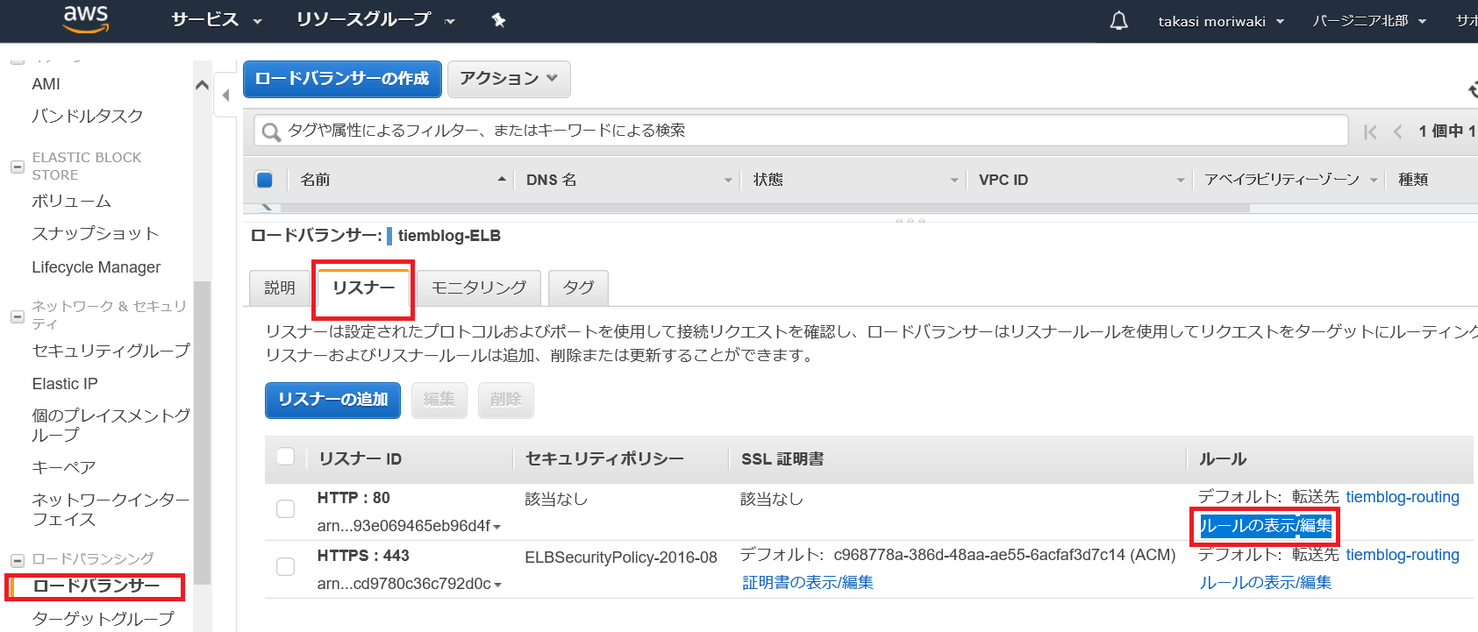
Task: Click the pushpin shortcut icon in top bar
Action: point(498,20)
